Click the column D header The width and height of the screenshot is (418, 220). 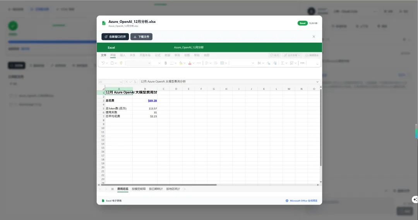tap(176, 89)
